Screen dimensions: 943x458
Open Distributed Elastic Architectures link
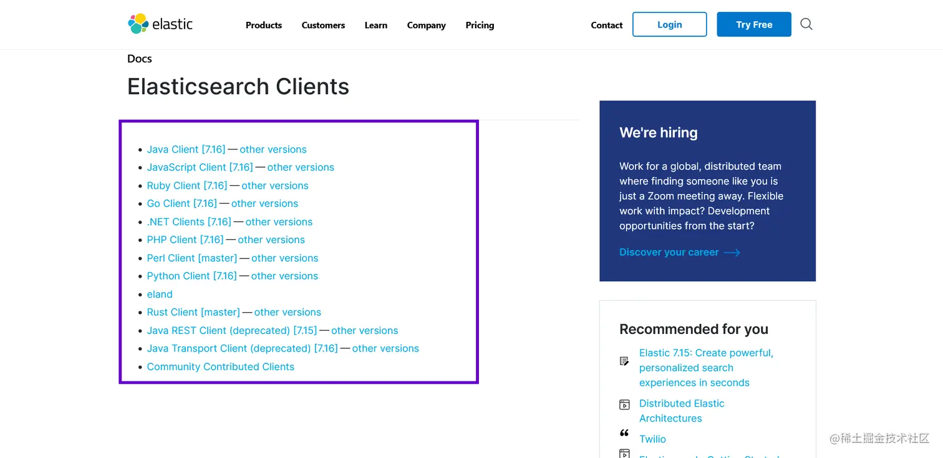point(682,411)
